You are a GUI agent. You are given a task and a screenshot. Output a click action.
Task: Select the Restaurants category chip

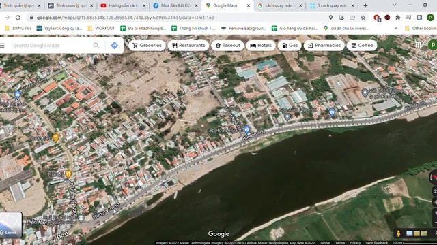pyautogui.click(x=188, y=46)
